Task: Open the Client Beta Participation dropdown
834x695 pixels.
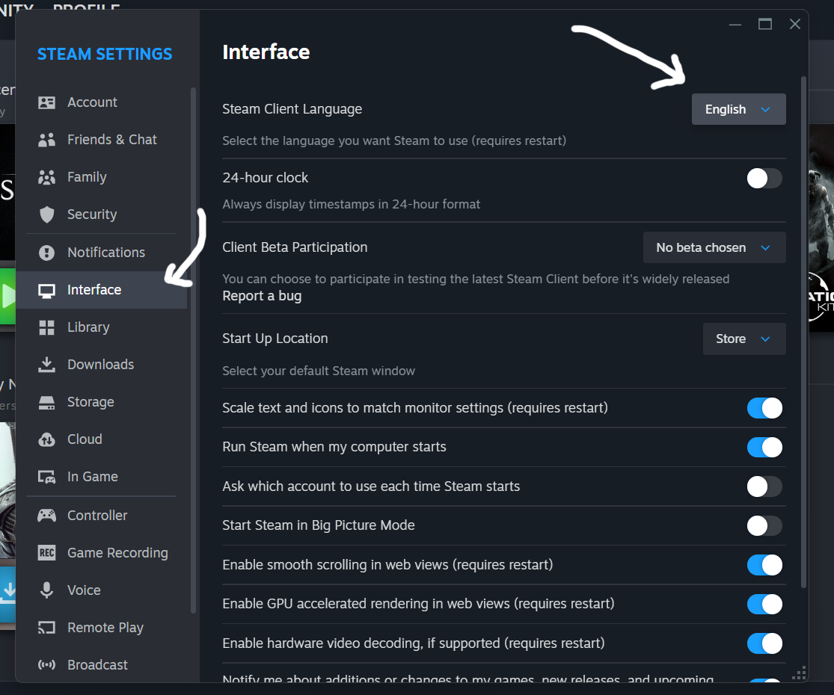Action: pos(714,247)
